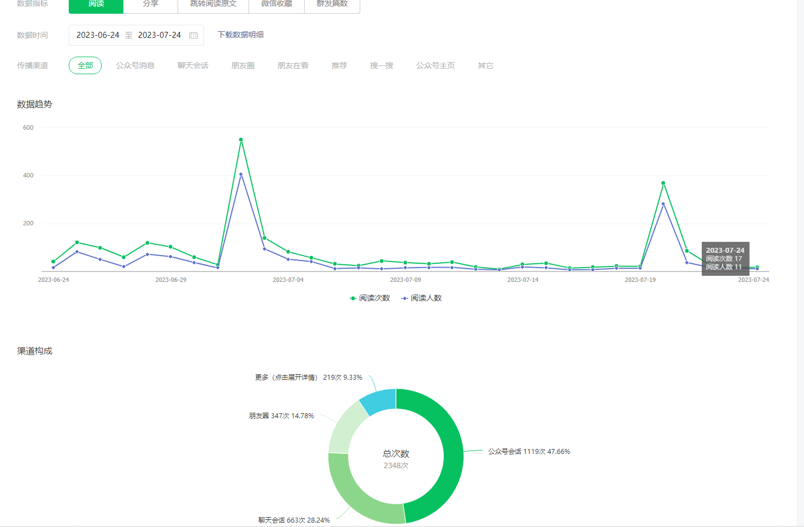Switch to the 跳转阅读原文 tab
Viewport: 804px width, 527px height.
[213, 4]
